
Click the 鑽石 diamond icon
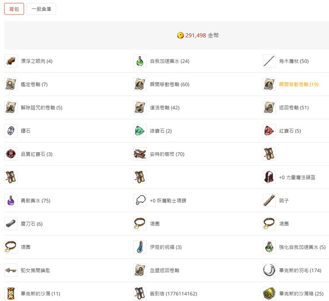point(11,131)
